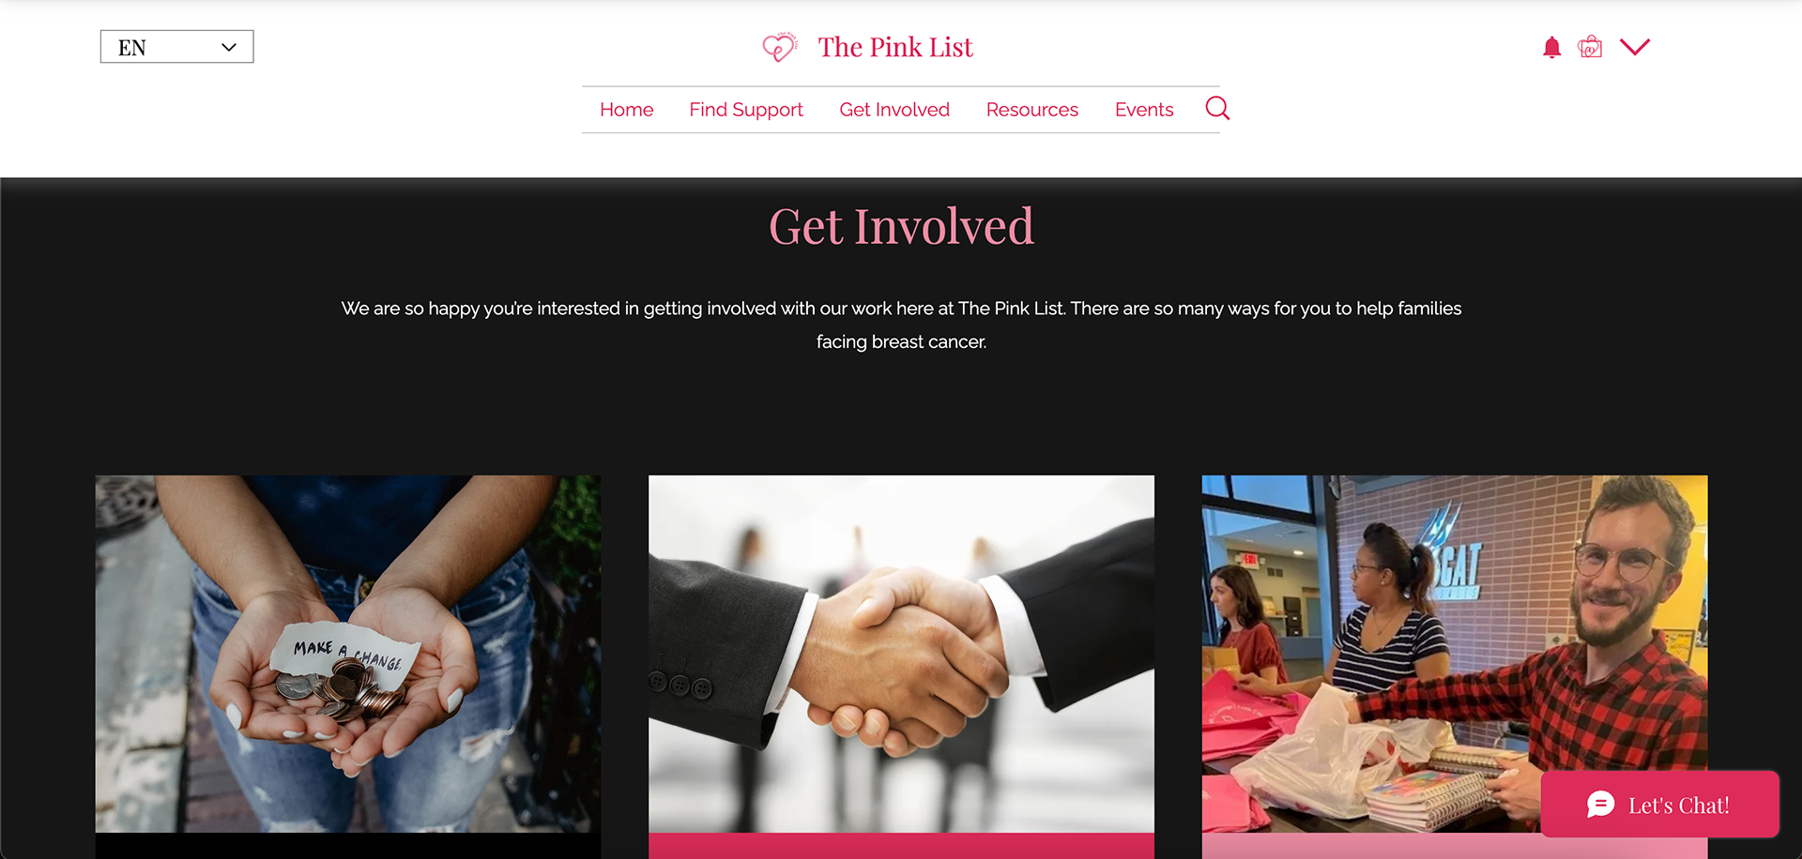Select the Get Involved nav item
This screenshot has width=1802, height=859.
tap(894, 110)
